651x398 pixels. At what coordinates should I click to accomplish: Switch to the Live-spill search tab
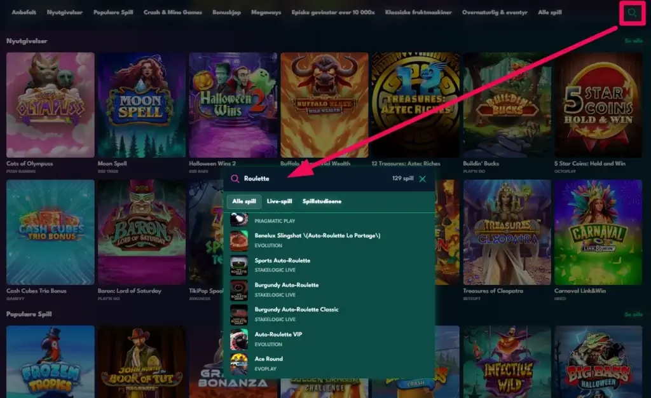tap(280, 202)
